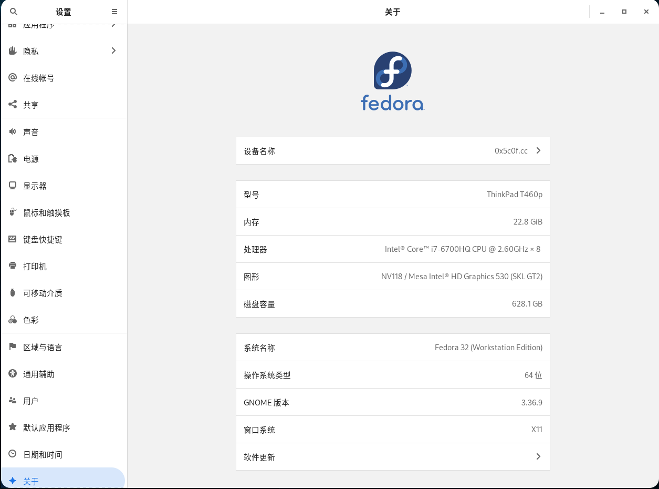Screen dimensions: 659x489
Task: Click the memory value 22.8 GiB
Action: tap(528, 222)
